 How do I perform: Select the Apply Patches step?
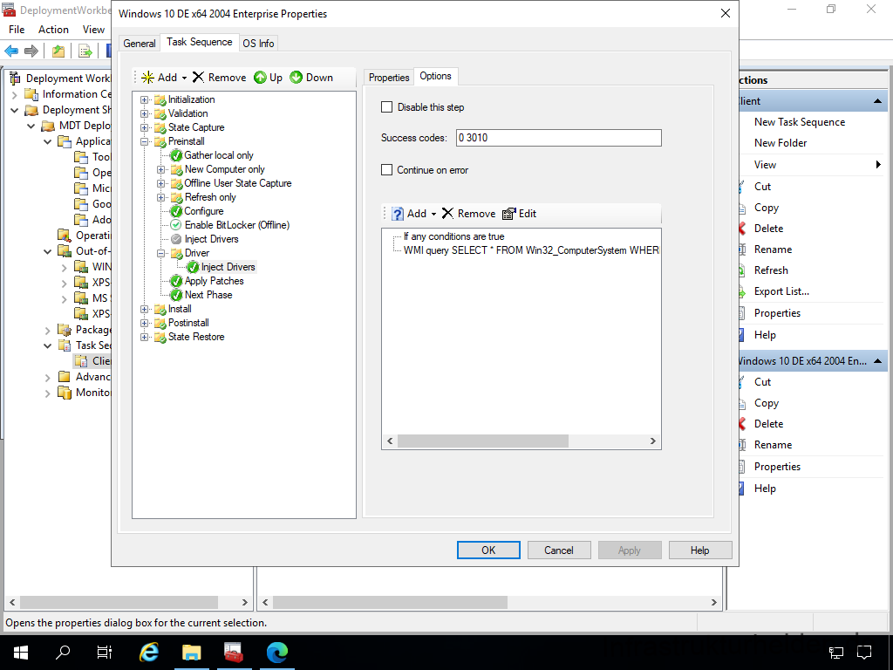tap(215, 281)
